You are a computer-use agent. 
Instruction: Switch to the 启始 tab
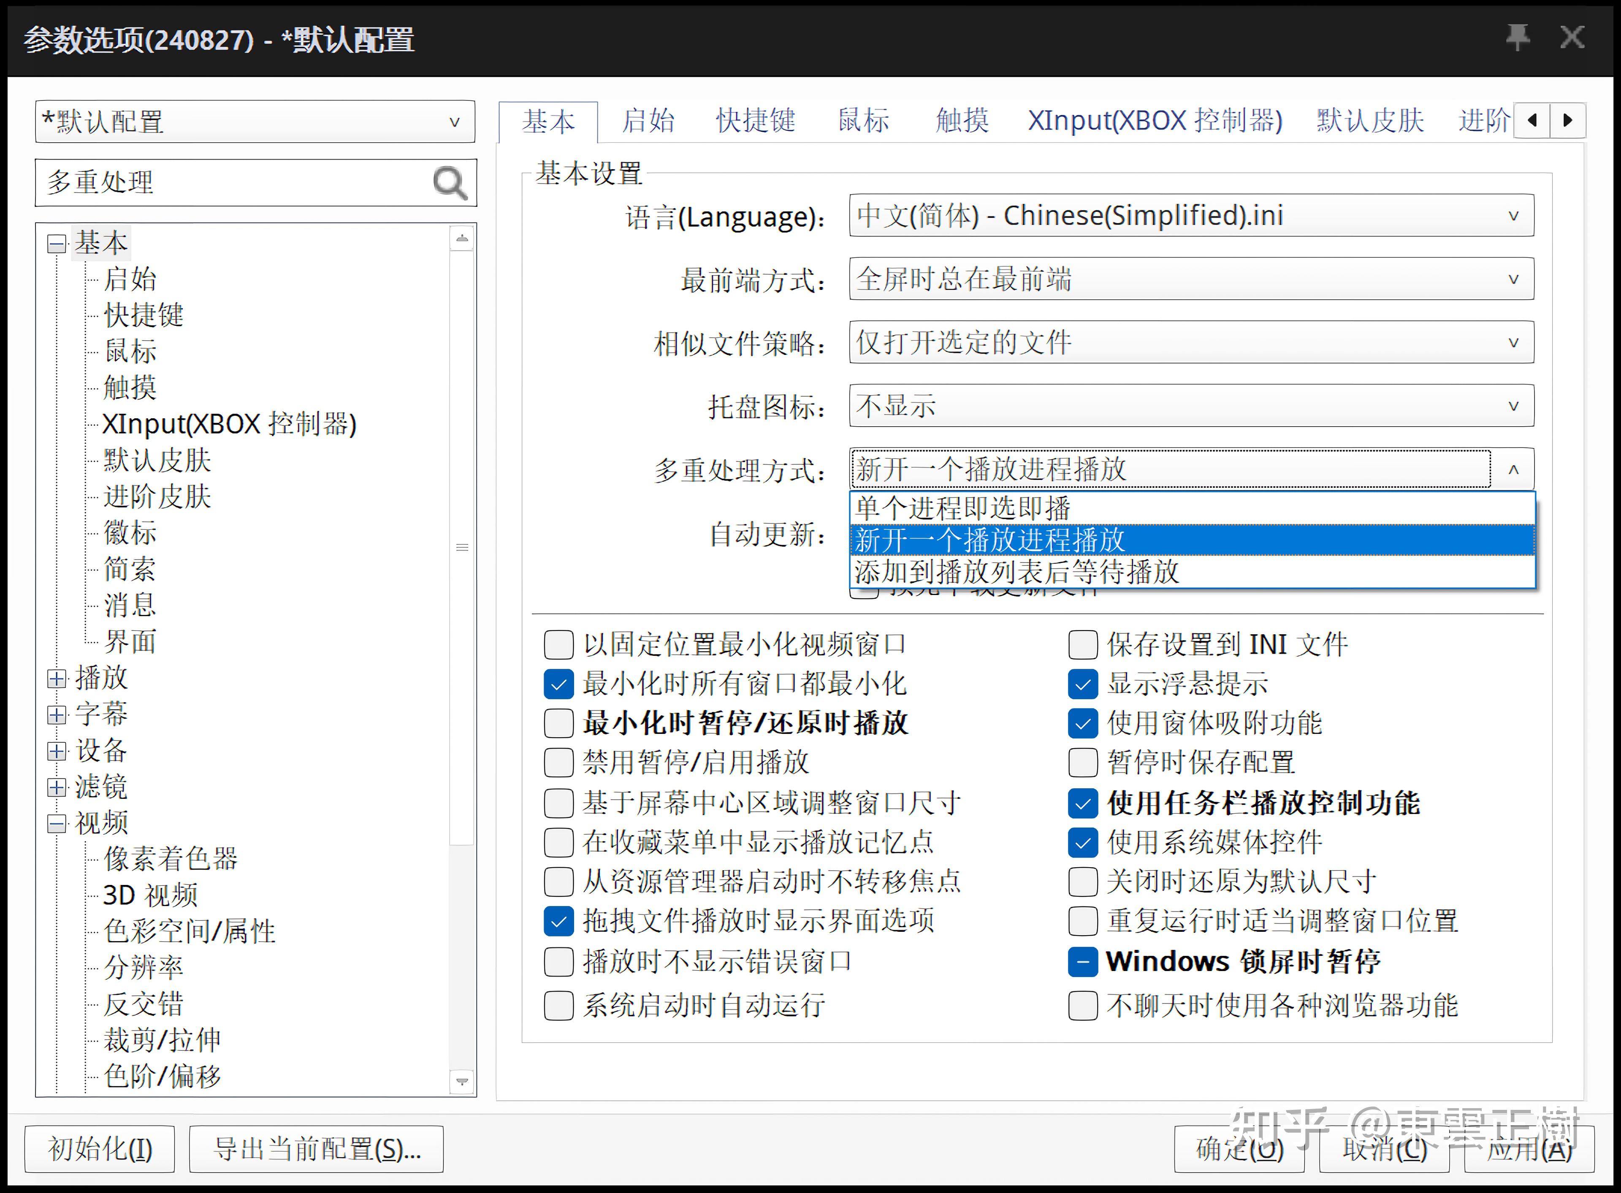(x=648, y=121)
